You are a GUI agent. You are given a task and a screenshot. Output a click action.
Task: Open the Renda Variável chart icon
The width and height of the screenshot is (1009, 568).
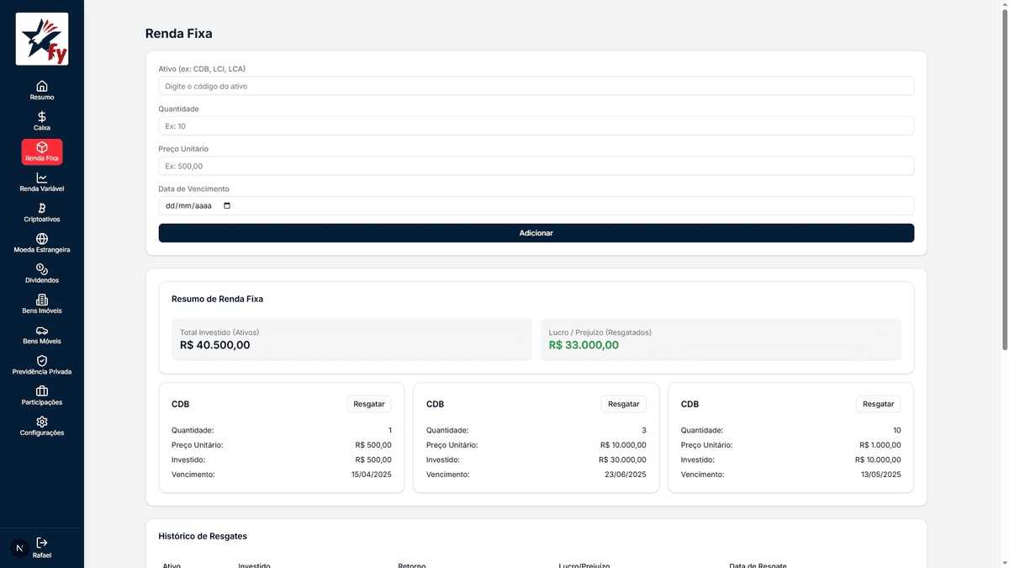(42, 178)
